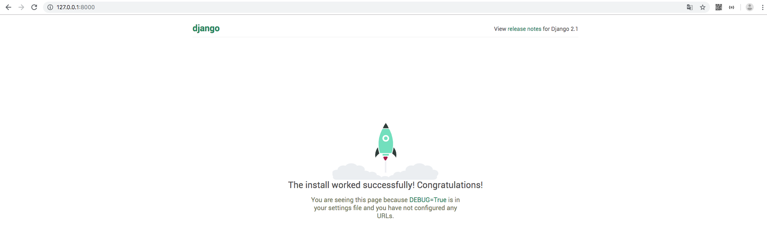Open the release notes link

coord(524,29)
